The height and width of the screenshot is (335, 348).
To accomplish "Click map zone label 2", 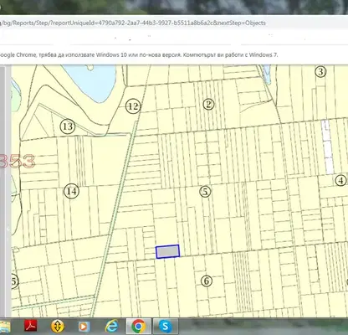I will click(208, 105).
